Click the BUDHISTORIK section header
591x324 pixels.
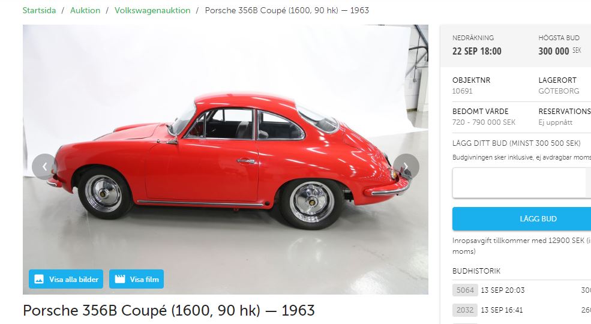[x=476, y=271]
